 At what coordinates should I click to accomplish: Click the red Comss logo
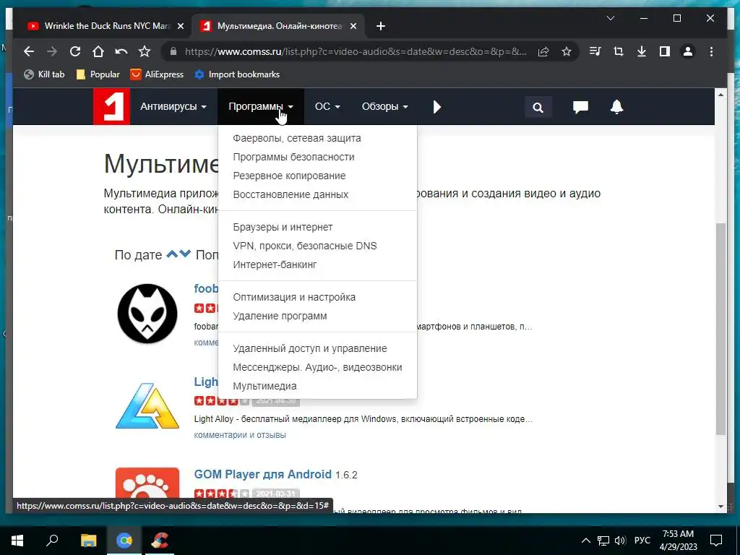coord(111,107)
